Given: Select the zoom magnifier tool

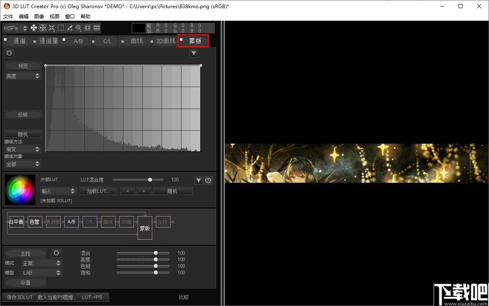Looking at the screenshot, I should 79,28.
